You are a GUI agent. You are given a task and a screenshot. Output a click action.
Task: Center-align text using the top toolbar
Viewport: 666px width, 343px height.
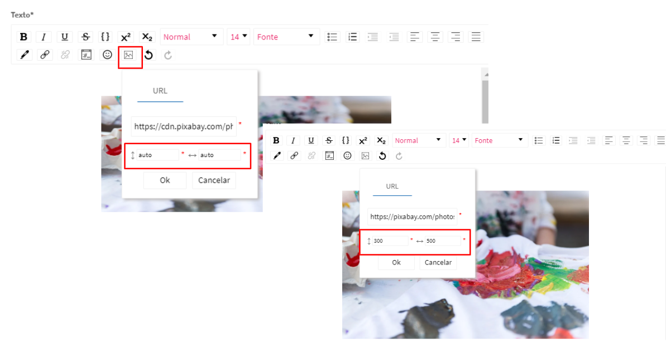pos(435,37)
